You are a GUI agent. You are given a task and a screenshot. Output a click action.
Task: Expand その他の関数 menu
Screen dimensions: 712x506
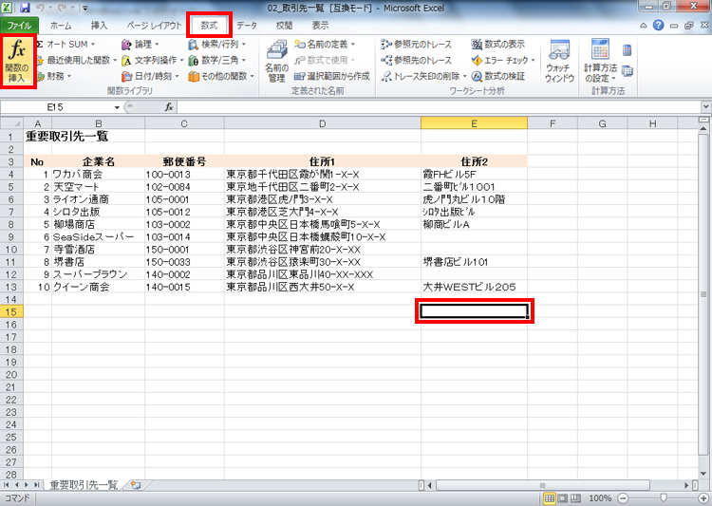[221, 76]
